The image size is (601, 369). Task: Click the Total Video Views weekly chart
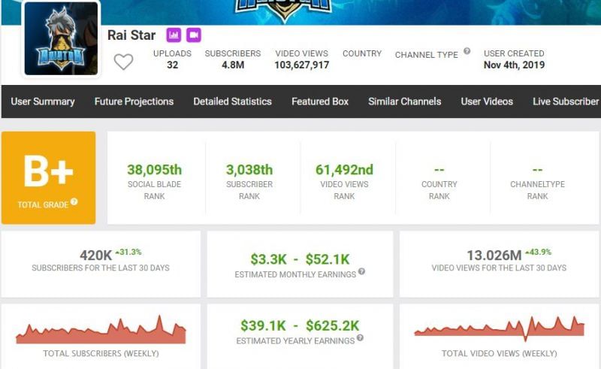point(499,329)
